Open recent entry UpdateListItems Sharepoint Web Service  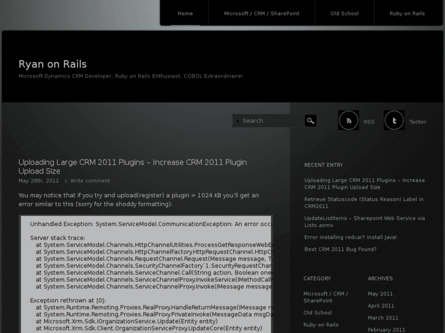tap(364, 222)
